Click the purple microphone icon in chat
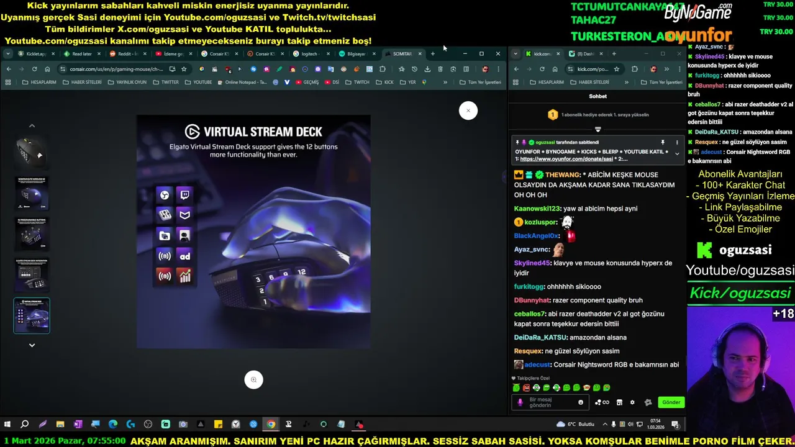The height and width of the screenshot is (447, 795). 520,402
